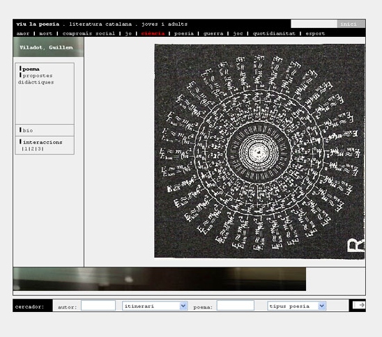Click the autor search field
Image resolution: width=382 pixels, height=337 pixels.
point(98,306)
